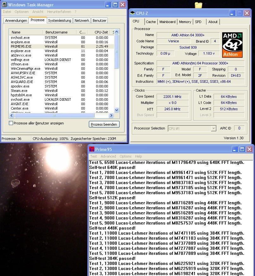Image resolution: width=255 pixels, height=276 pixels.
Task: Close the CPU-Z window
Action: pyautogui.click(x=247, y=13)
